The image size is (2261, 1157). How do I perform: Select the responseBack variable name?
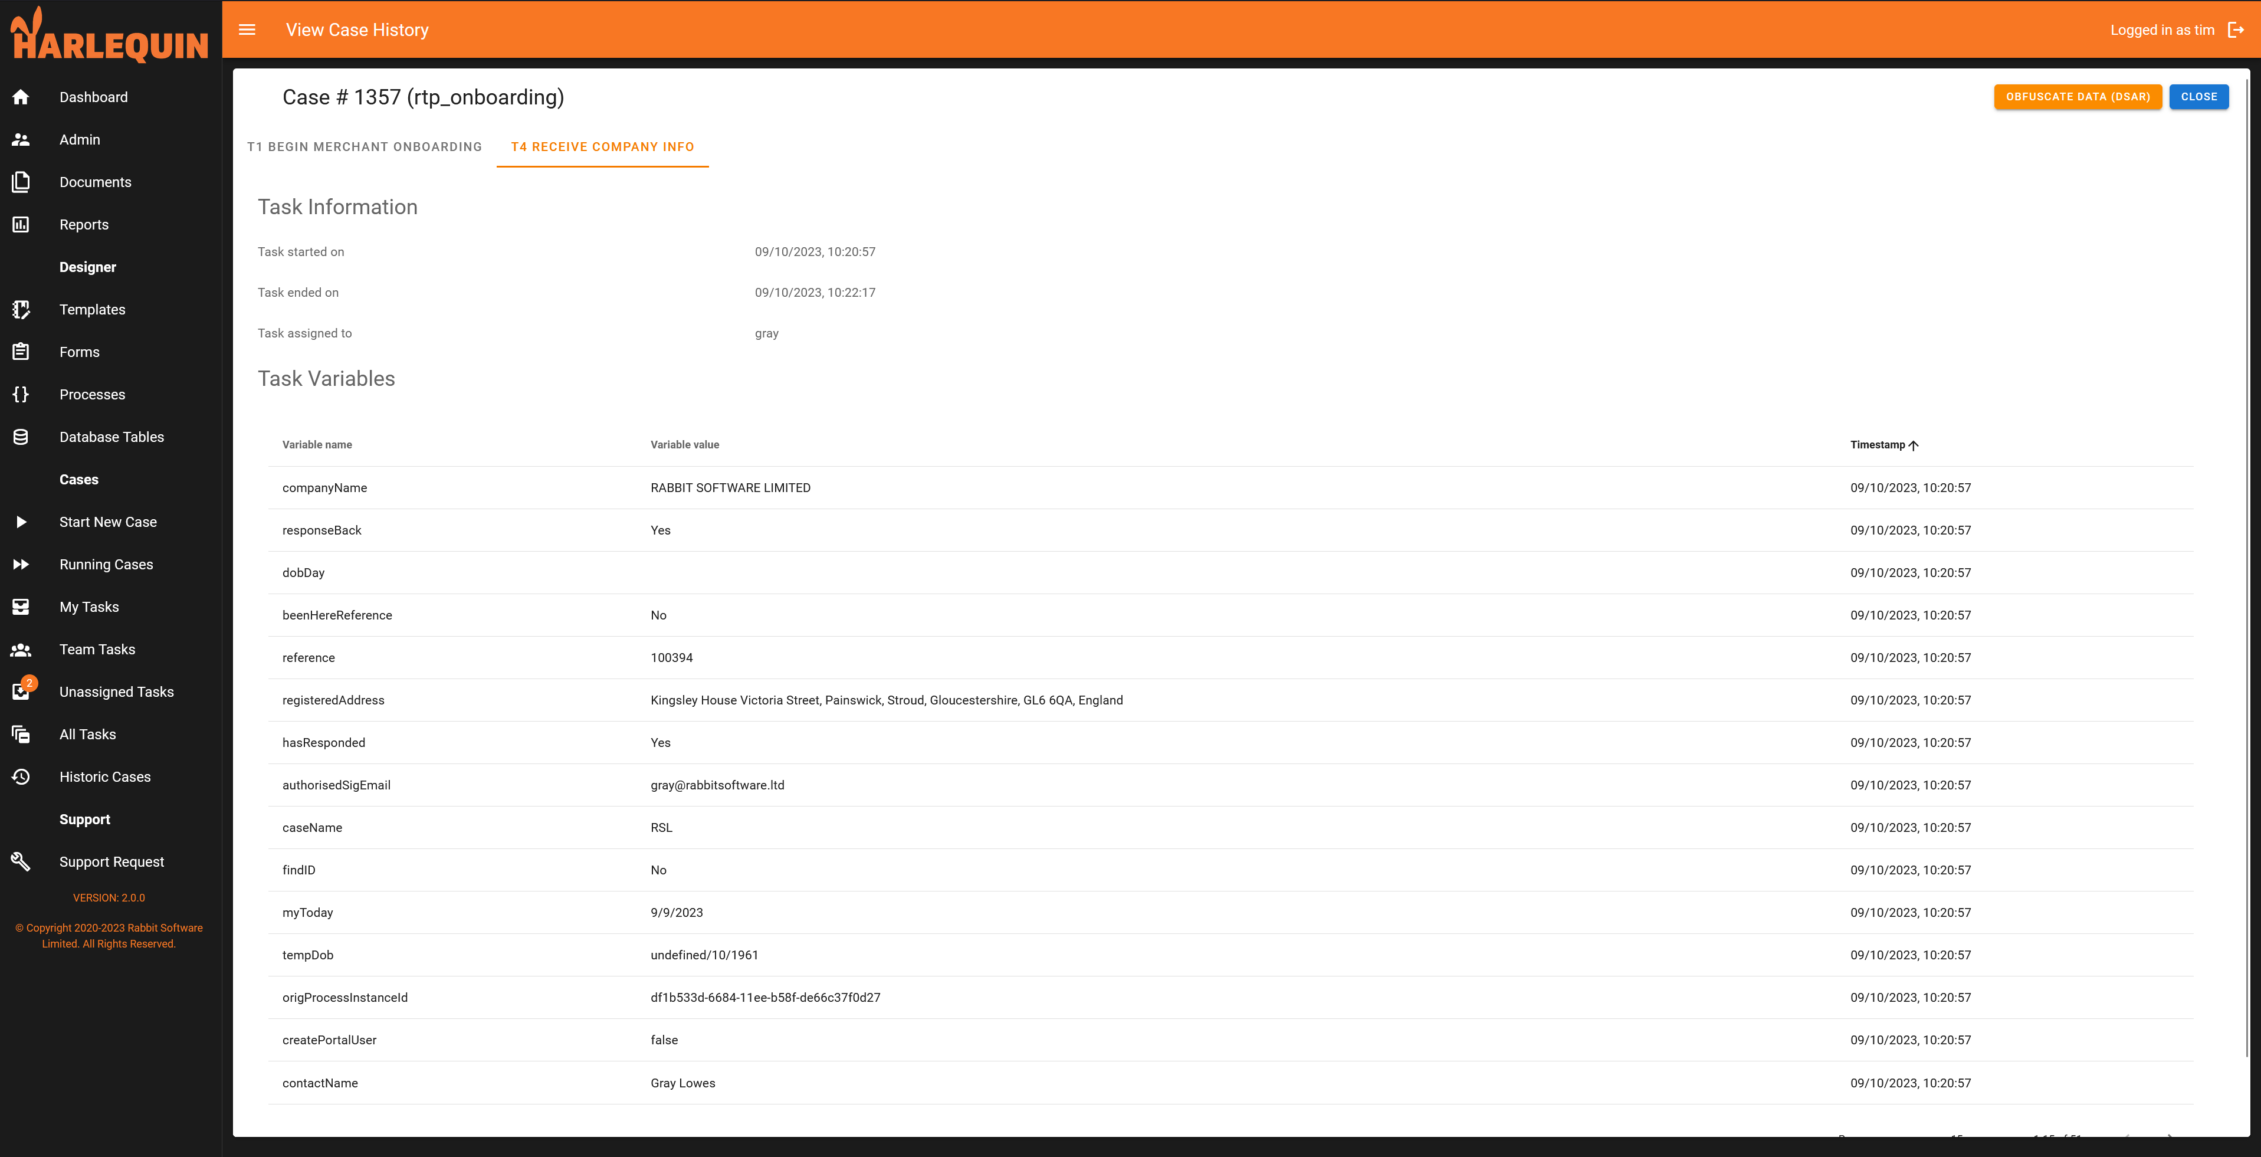[322, 530]
